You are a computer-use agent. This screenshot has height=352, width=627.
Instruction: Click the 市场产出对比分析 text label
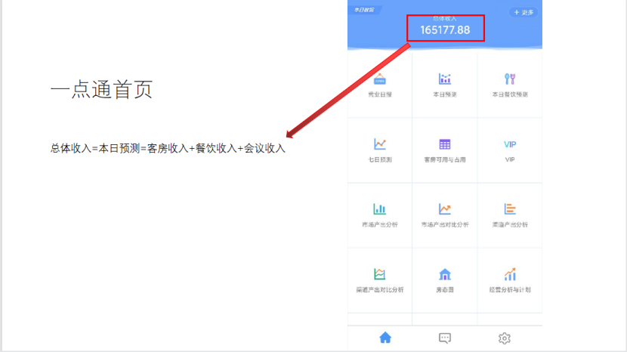coord(445,225)
